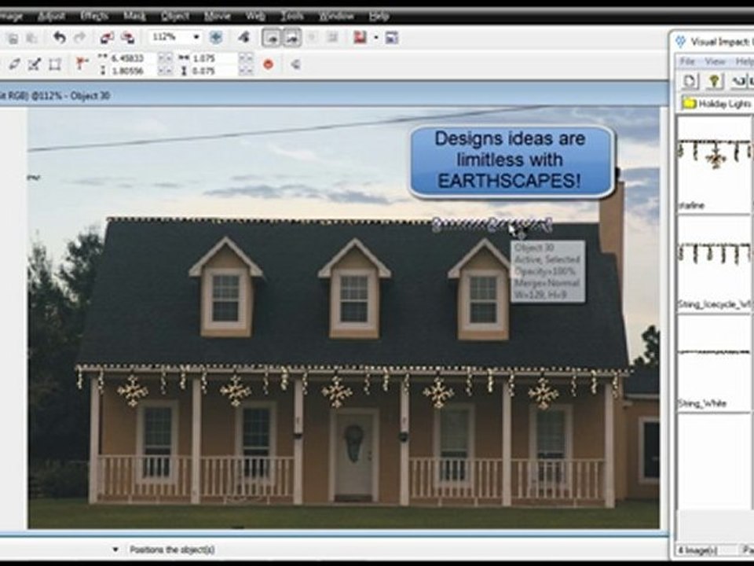Open the View menu in the Visual Impact window
This screenshot has height=566, width=754.
pyautogui.click(x=715, y=61)
